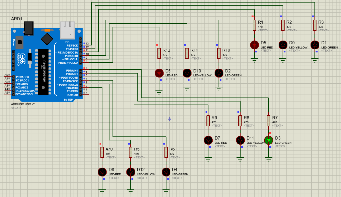Select resistor R6 symbol

point(166,152)
